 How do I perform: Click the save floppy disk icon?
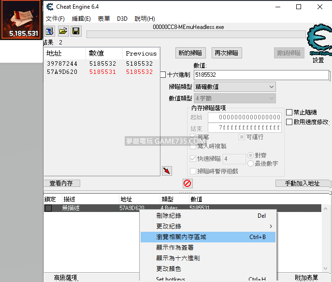point(76,31)
